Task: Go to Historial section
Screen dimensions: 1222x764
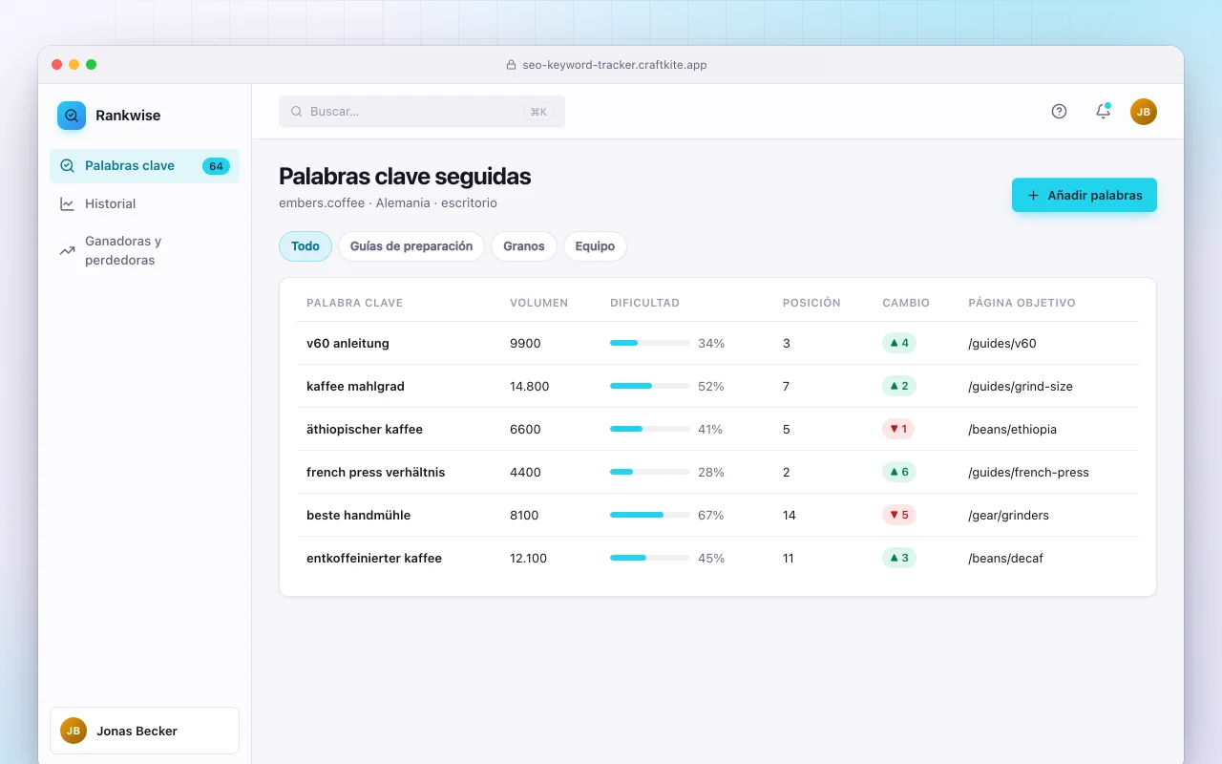Action: (x=144, y=204)
